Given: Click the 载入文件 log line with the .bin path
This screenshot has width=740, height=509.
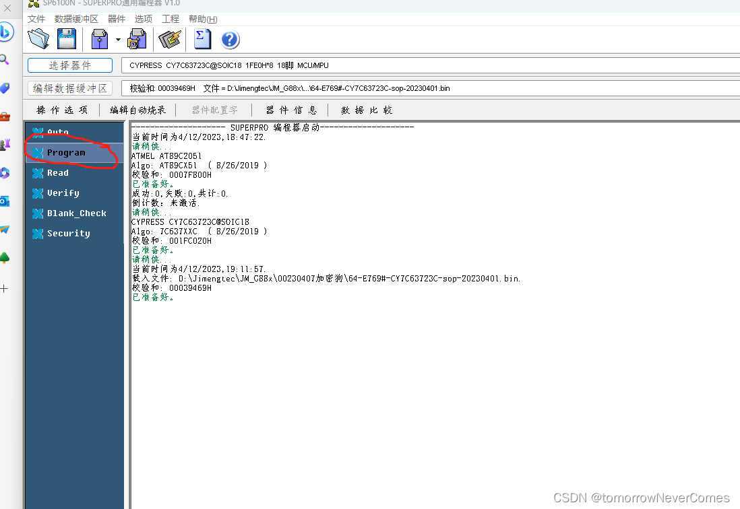Looking at the screenshot, I should [326, 279].
